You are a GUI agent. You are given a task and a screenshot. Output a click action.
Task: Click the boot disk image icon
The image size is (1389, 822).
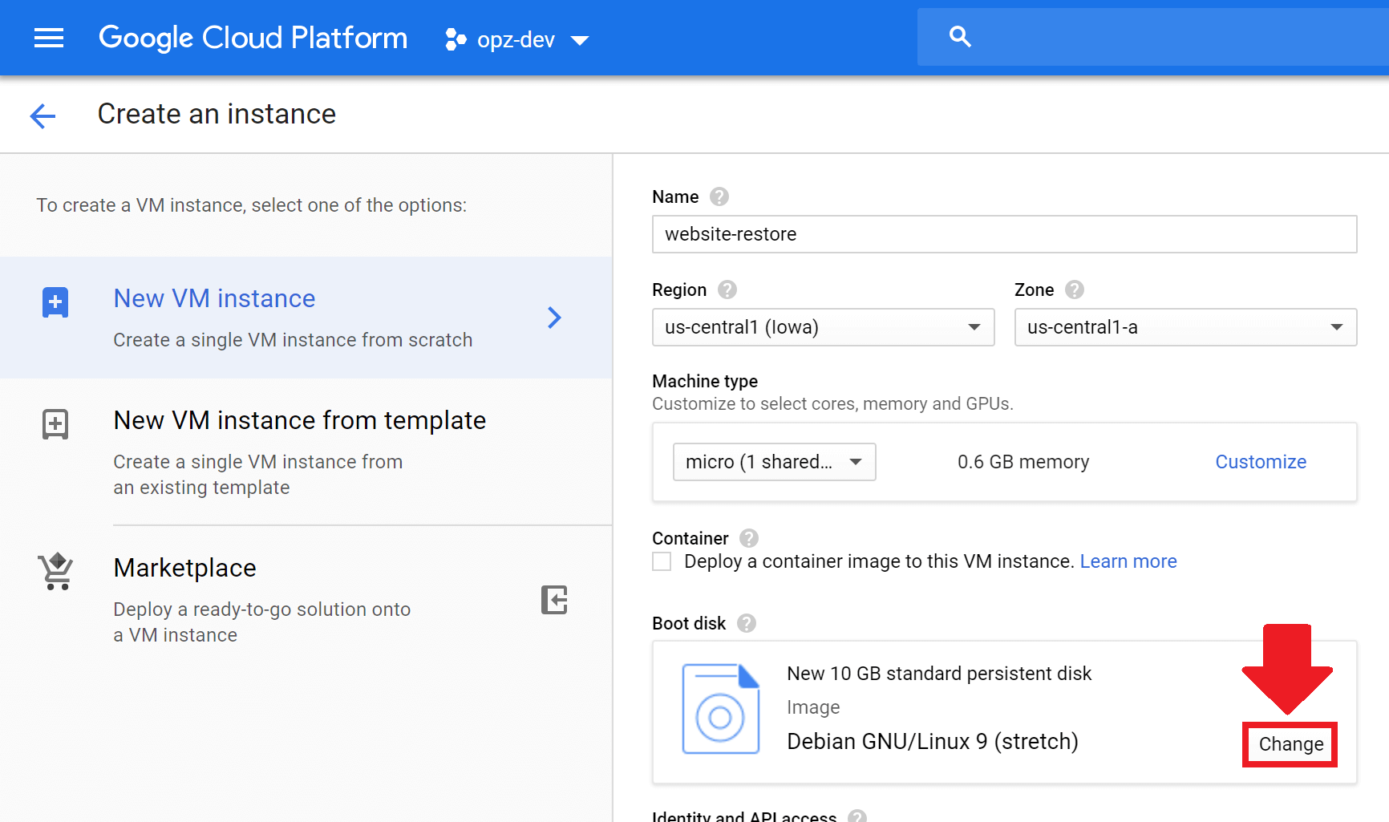coord(720,709)
